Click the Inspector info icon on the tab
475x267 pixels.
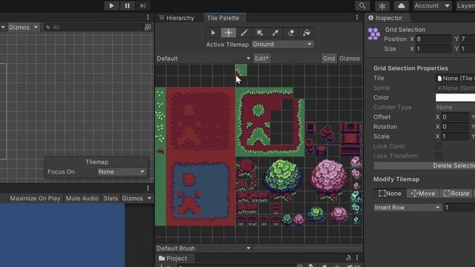point(371,18)
